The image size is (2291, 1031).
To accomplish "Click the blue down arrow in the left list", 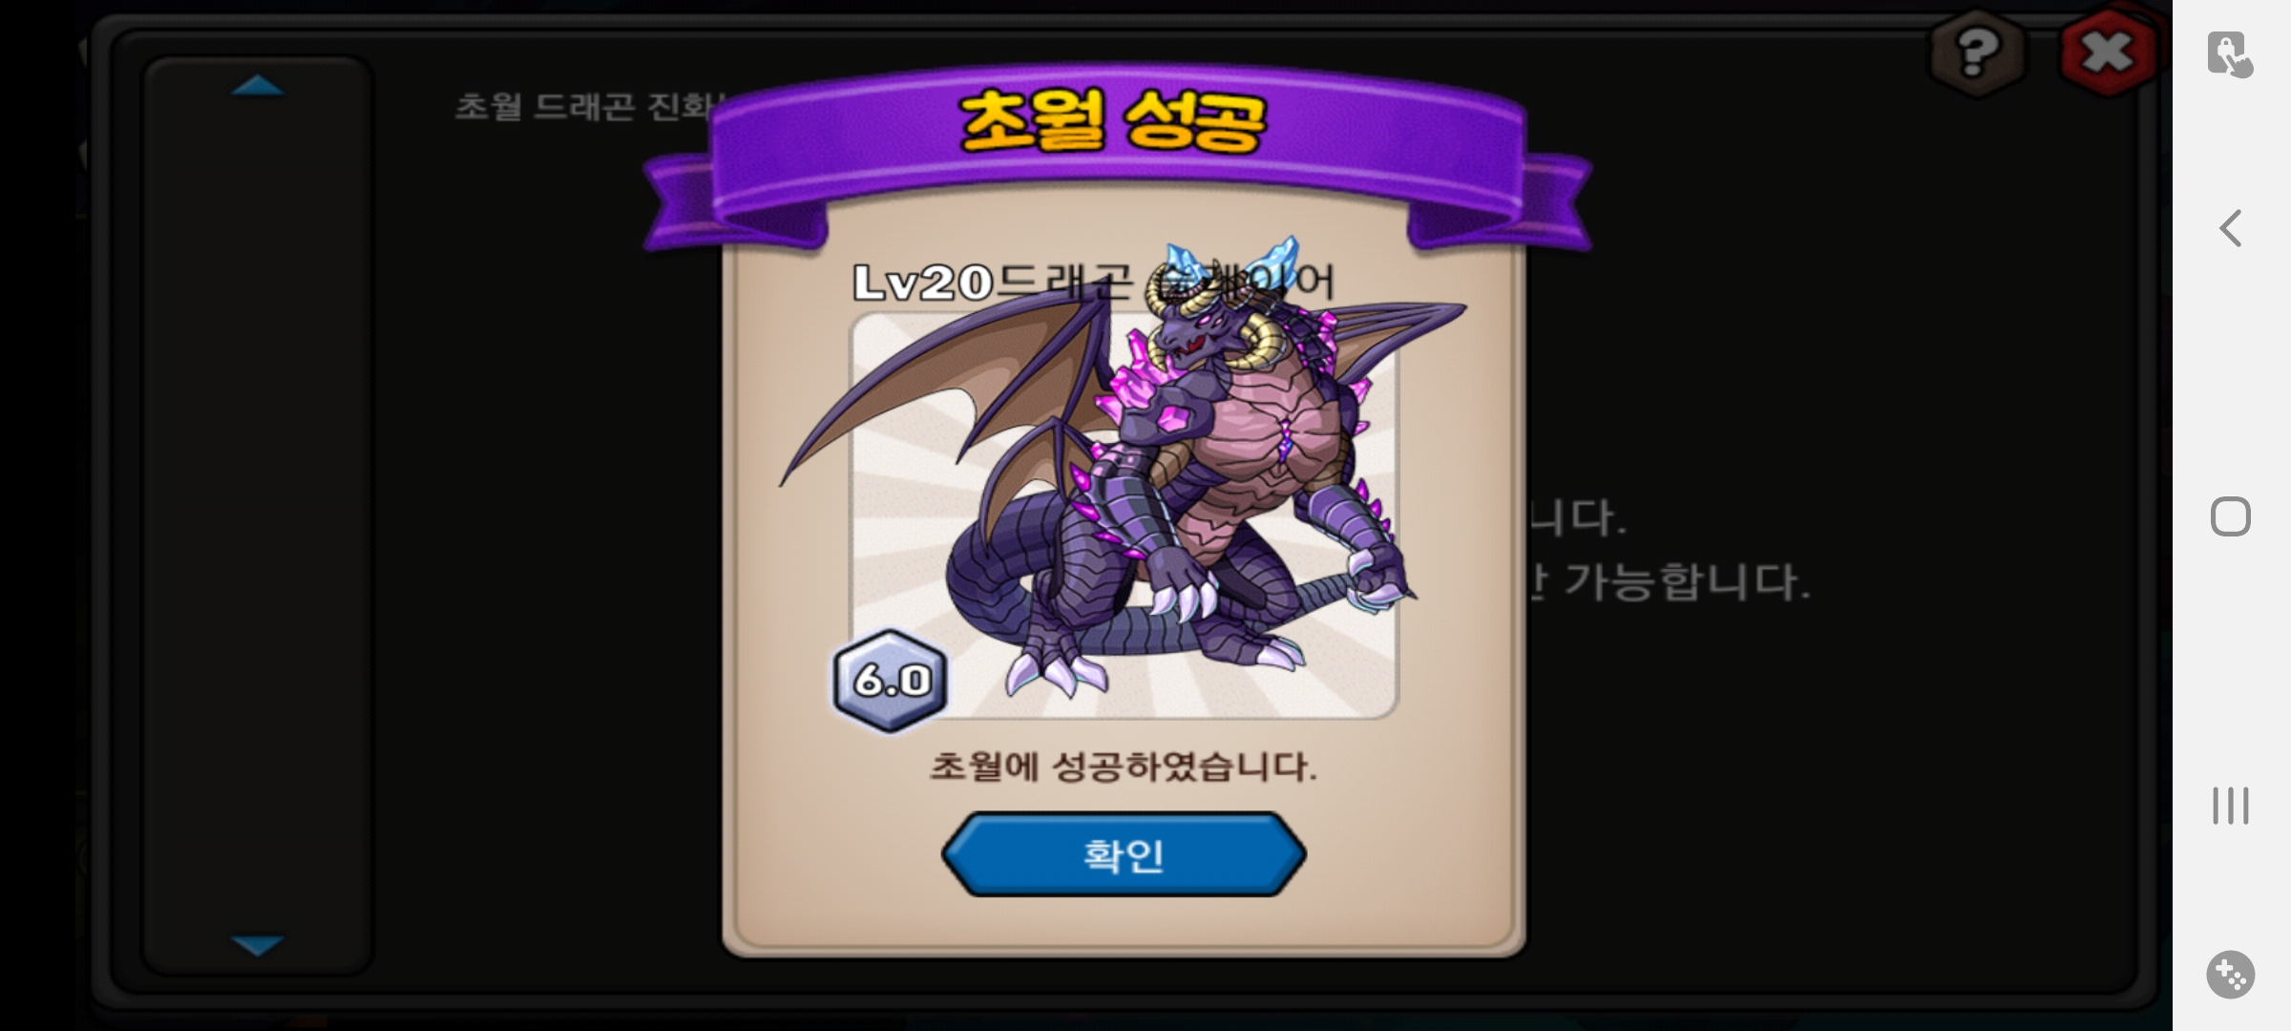I will (258, 945).
